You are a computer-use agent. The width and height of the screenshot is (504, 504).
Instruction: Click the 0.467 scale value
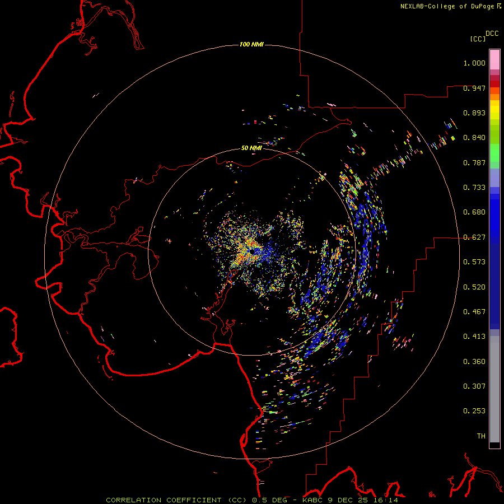click(x=474, y=312)
